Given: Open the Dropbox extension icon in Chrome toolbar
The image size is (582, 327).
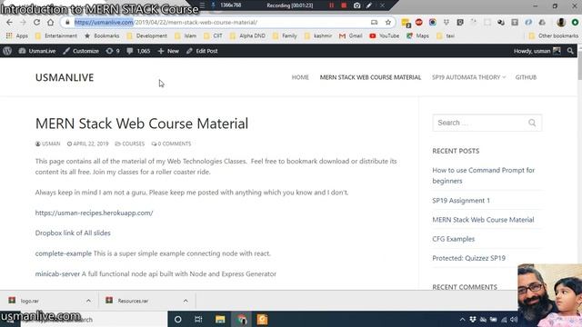Looking at the screenshot, I should (447, 22).
